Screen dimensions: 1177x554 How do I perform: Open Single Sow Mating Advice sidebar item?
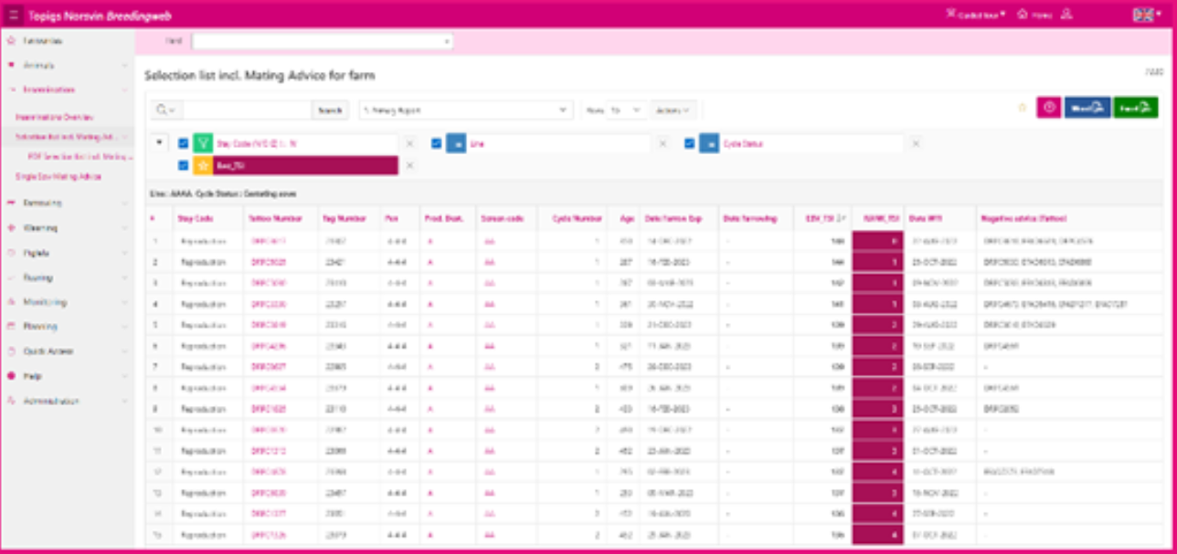tap(58, 176)
